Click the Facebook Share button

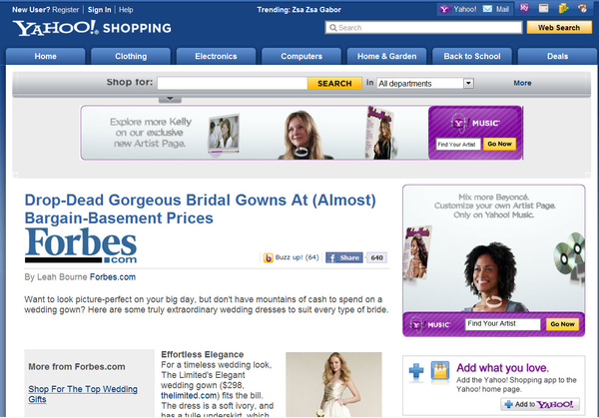click(344, 257)
